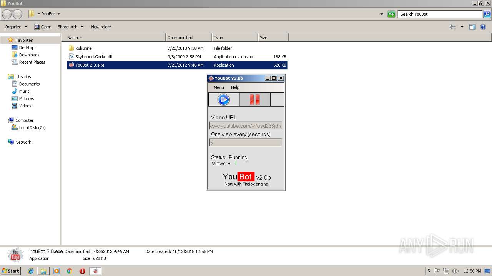Open the Organize dropdown menu
The width and height of the screenshot is (492, 276).
[16, 27]
